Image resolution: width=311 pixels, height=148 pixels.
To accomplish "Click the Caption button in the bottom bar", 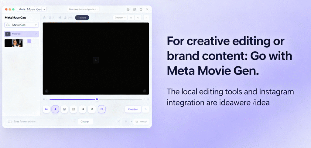I will click(85, 121).
